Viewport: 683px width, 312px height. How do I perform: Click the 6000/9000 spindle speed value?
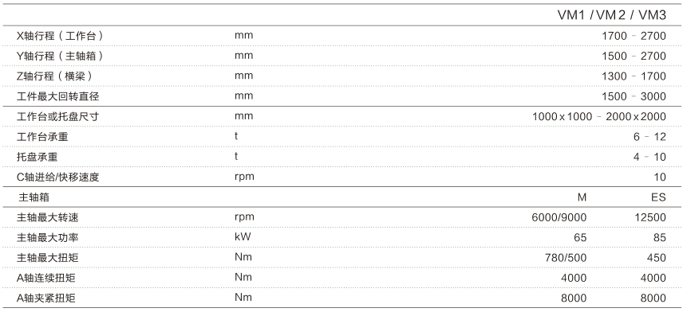point(559,217)
